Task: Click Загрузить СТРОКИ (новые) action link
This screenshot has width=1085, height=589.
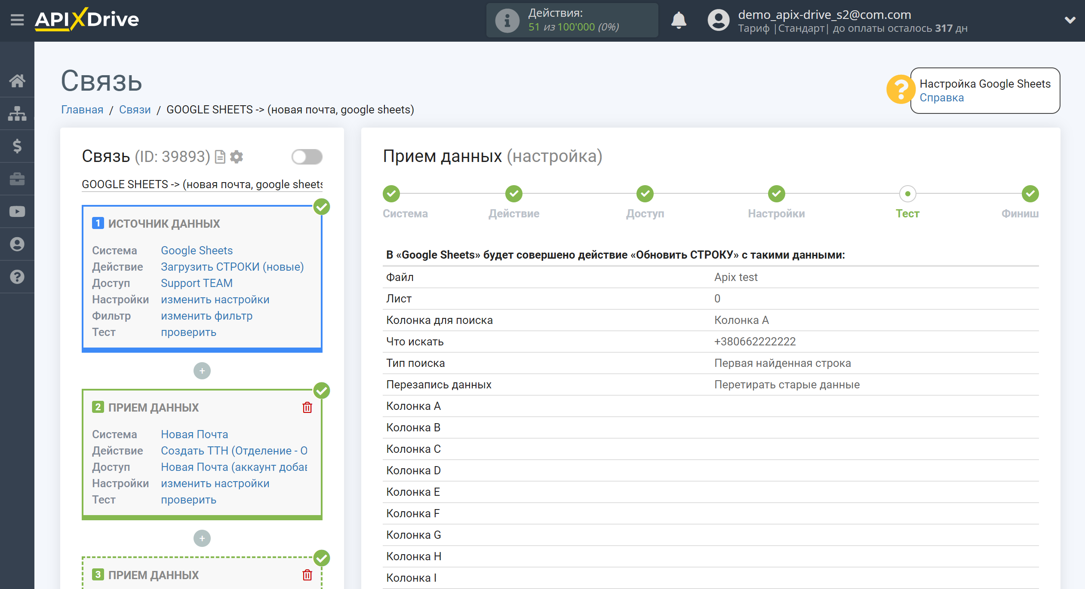Action: pos(232,267)
